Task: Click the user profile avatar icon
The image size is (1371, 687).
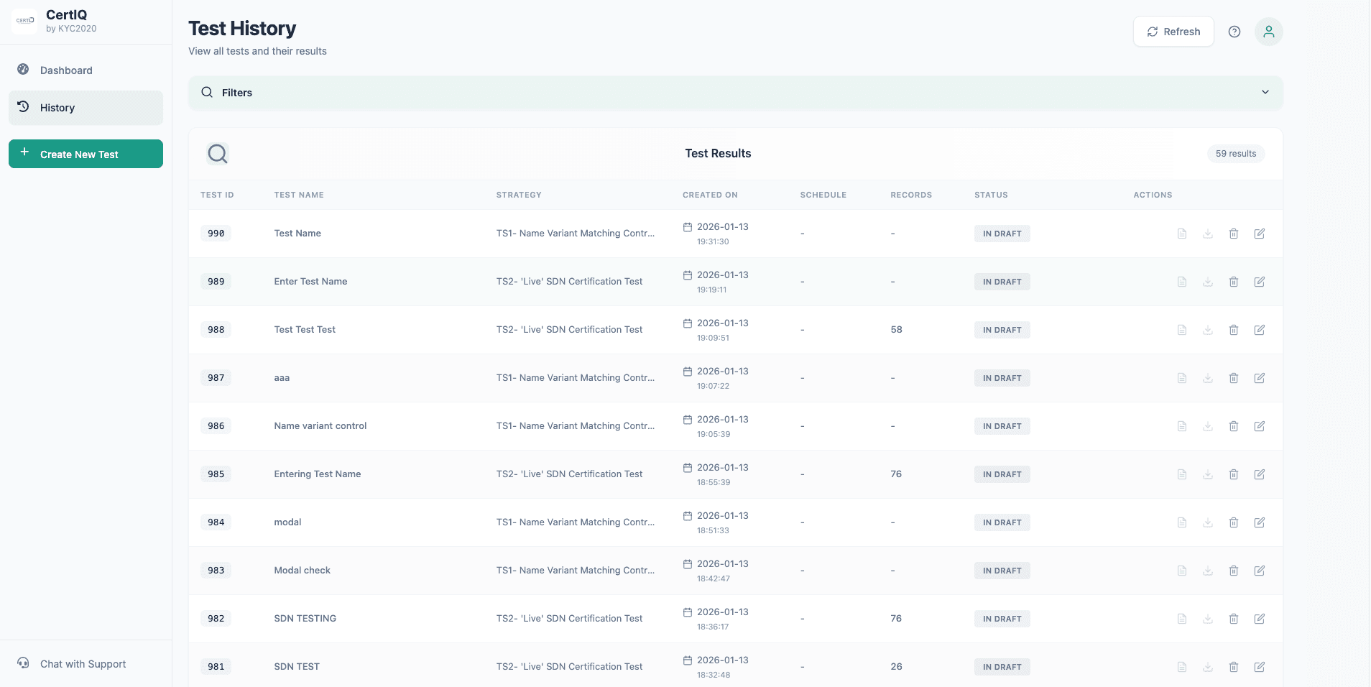Action: 1268,32
